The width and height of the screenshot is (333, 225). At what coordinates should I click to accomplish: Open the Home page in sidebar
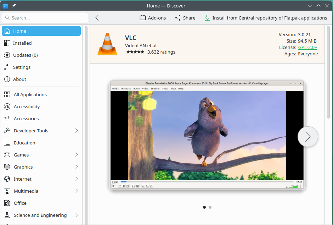(41, 31)
